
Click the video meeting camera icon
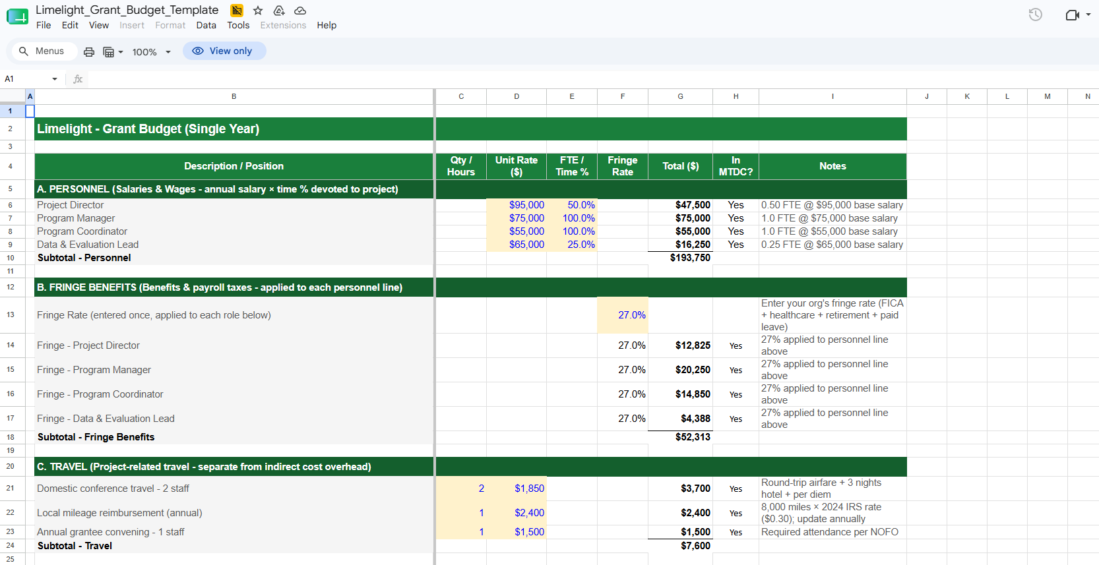(x=1073, y=15)
